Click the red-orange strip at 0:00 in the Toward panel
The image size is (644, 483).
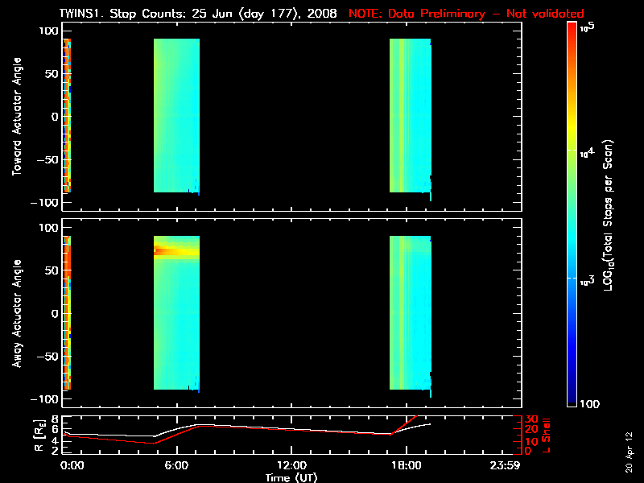click(67, 115)
